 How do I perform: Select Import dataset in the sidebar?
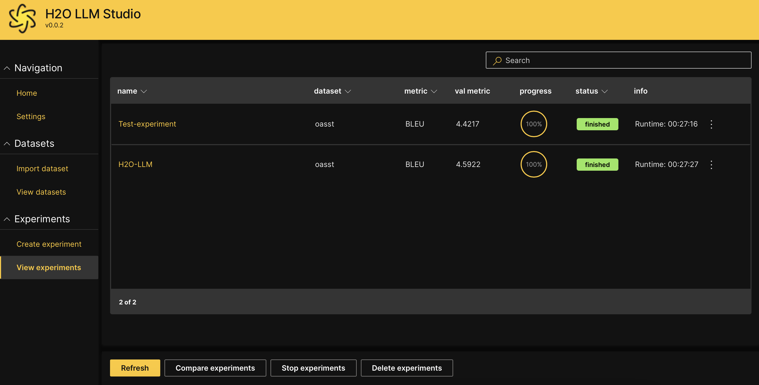click(43, 169)
